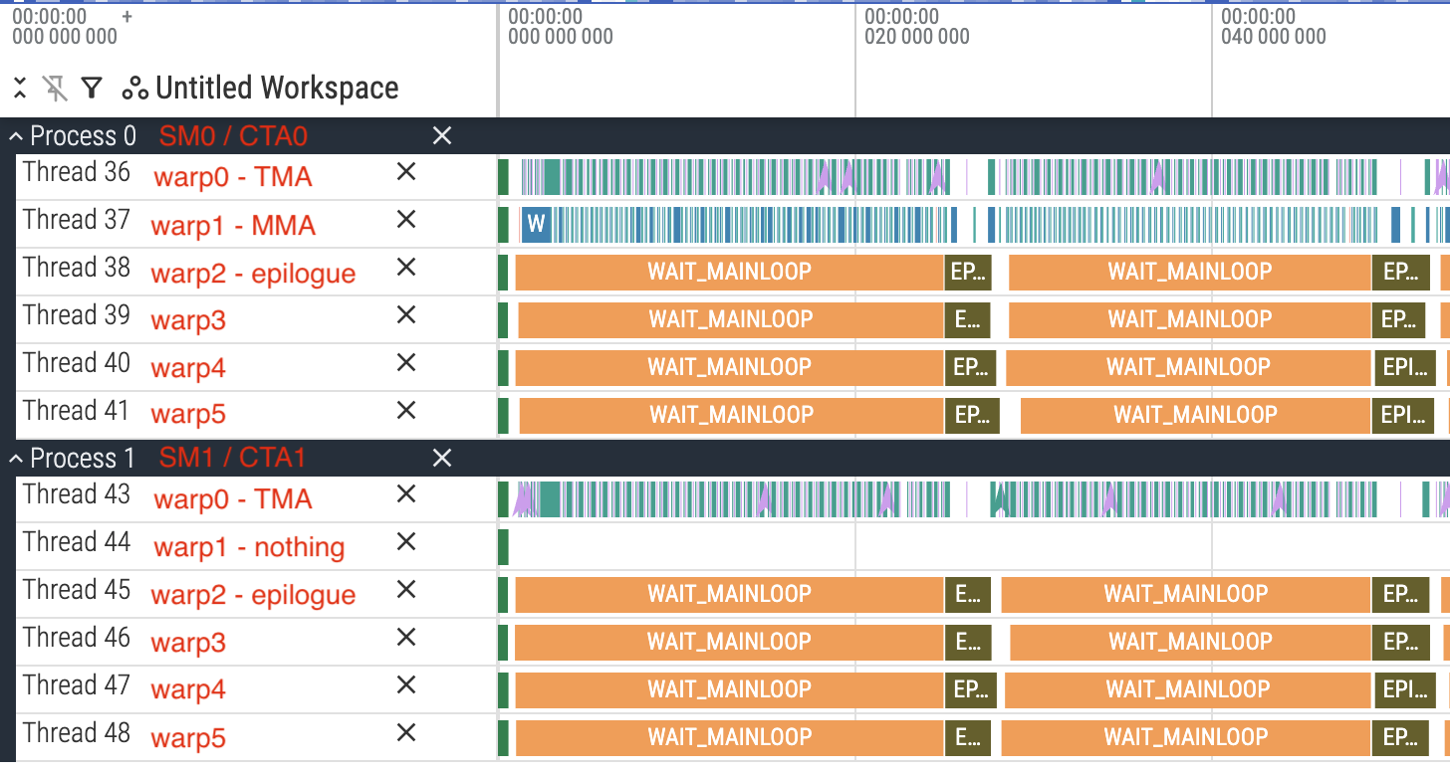The height and width of the screenshot is (774, 1450).
Task: Select first EPI slice on Thread 47
Action: 968,690
